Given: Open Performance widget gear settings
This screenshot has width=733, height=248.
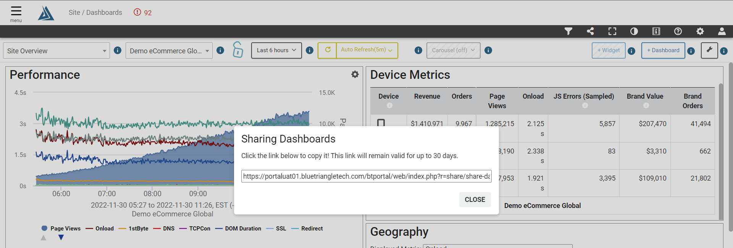Looking at the screenshot, I should point(355,74).
